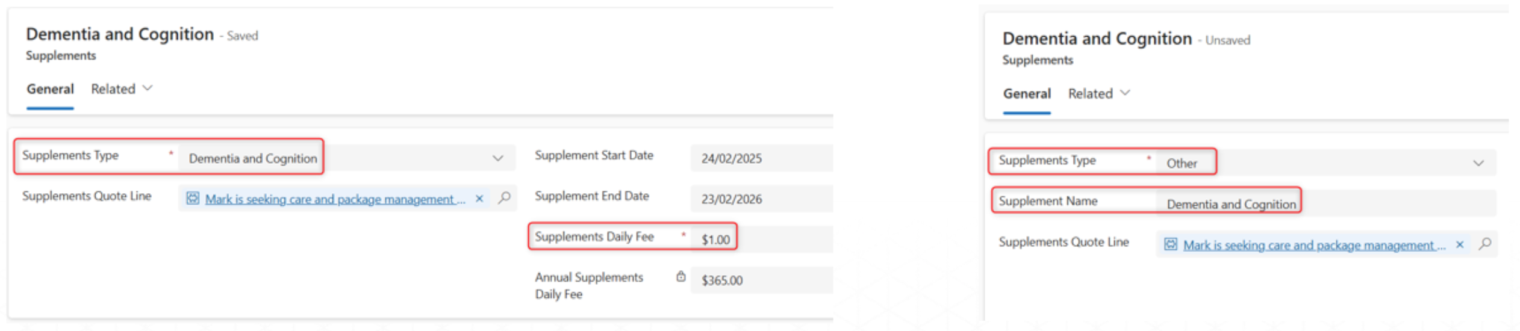Open the Supplements Type dropdown set to Other
The width and height of the screenshot is (1520, 331).
pyautogui.click(x=1478, y=163)
